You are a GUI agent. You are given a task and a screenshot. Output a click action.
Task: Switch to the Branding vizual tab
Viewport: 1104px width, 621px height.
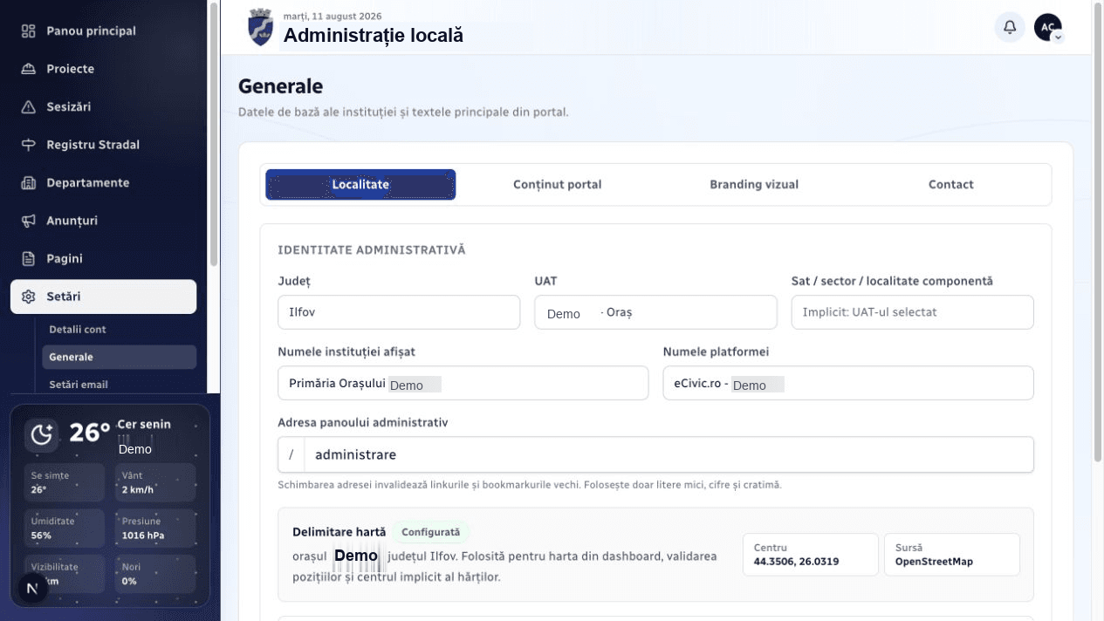click(754, 185)
